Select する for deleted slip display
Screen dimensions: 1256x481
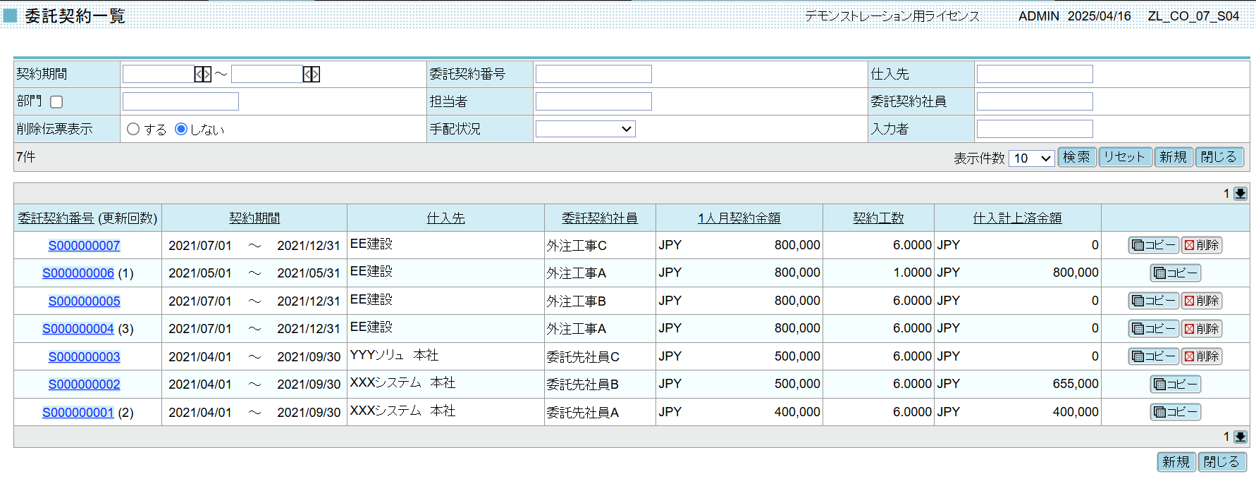(133, 129)
